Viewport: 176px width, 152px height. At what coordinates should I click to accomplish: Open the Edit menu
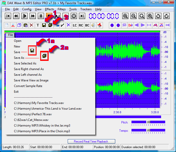coord(16,9)
